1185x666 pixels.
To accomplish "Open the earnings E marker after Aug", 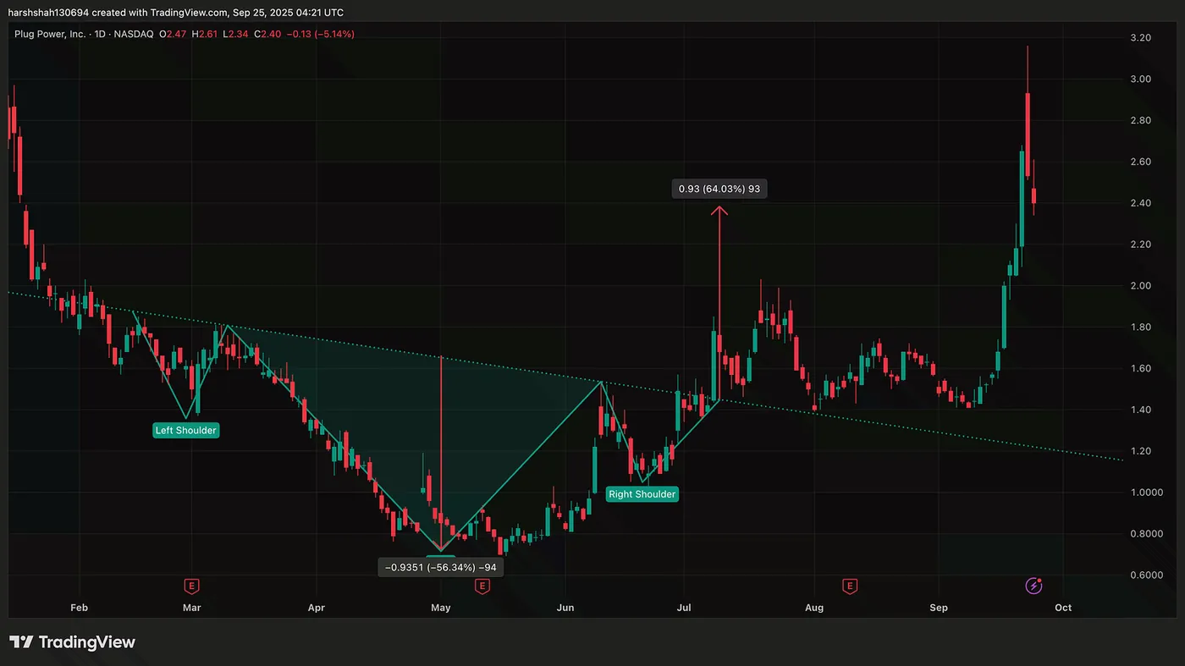I will pos(849,586).
